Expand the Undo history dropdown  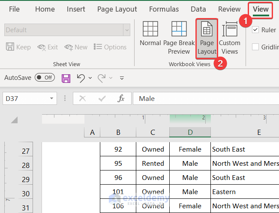click(x=90, y=78)
